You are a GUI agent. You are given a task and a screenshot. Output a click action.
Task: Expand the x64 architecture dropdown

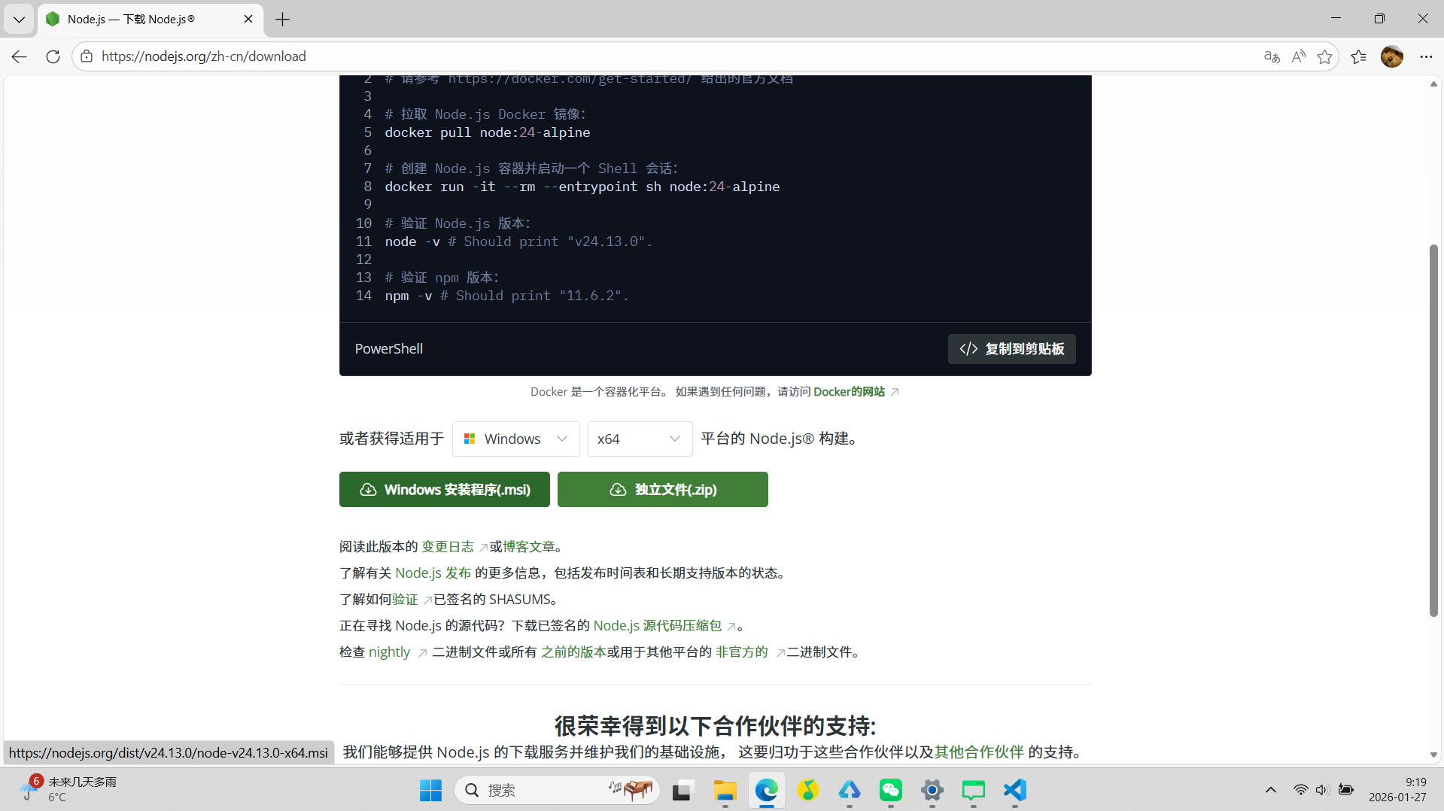point(640,439)
